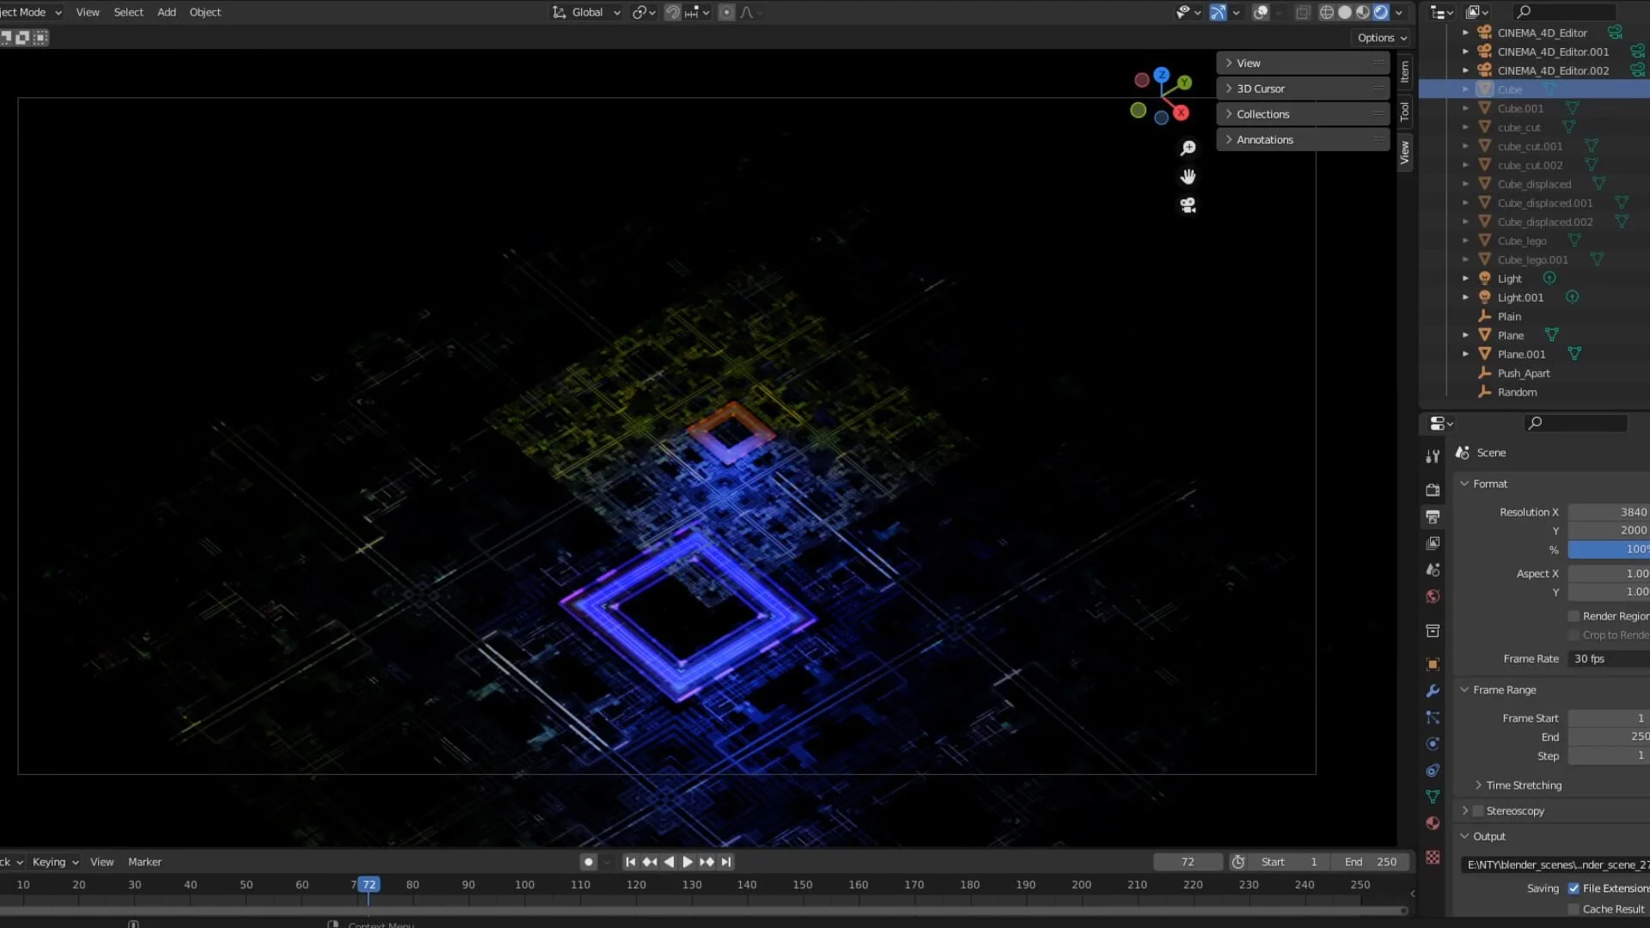This screenshot has width=1650, height=928.
Task: Enable the Render Region checkbox
Action: [x=1574, y=616]
